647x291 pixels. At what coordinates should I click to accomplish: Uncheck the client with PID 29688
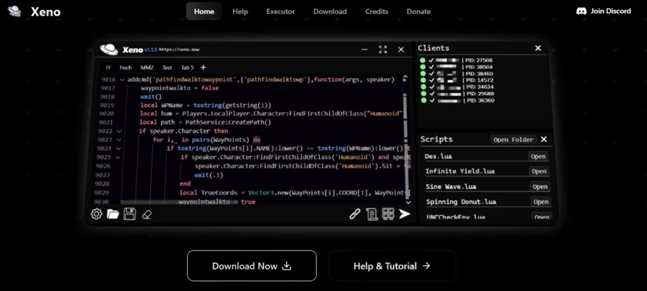point(432,94)
